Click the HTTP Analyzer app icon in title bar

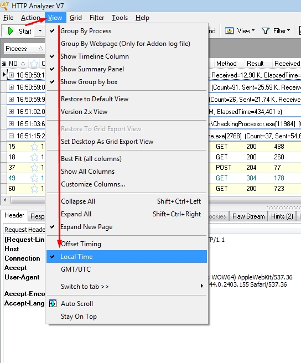tap(4, 5)
